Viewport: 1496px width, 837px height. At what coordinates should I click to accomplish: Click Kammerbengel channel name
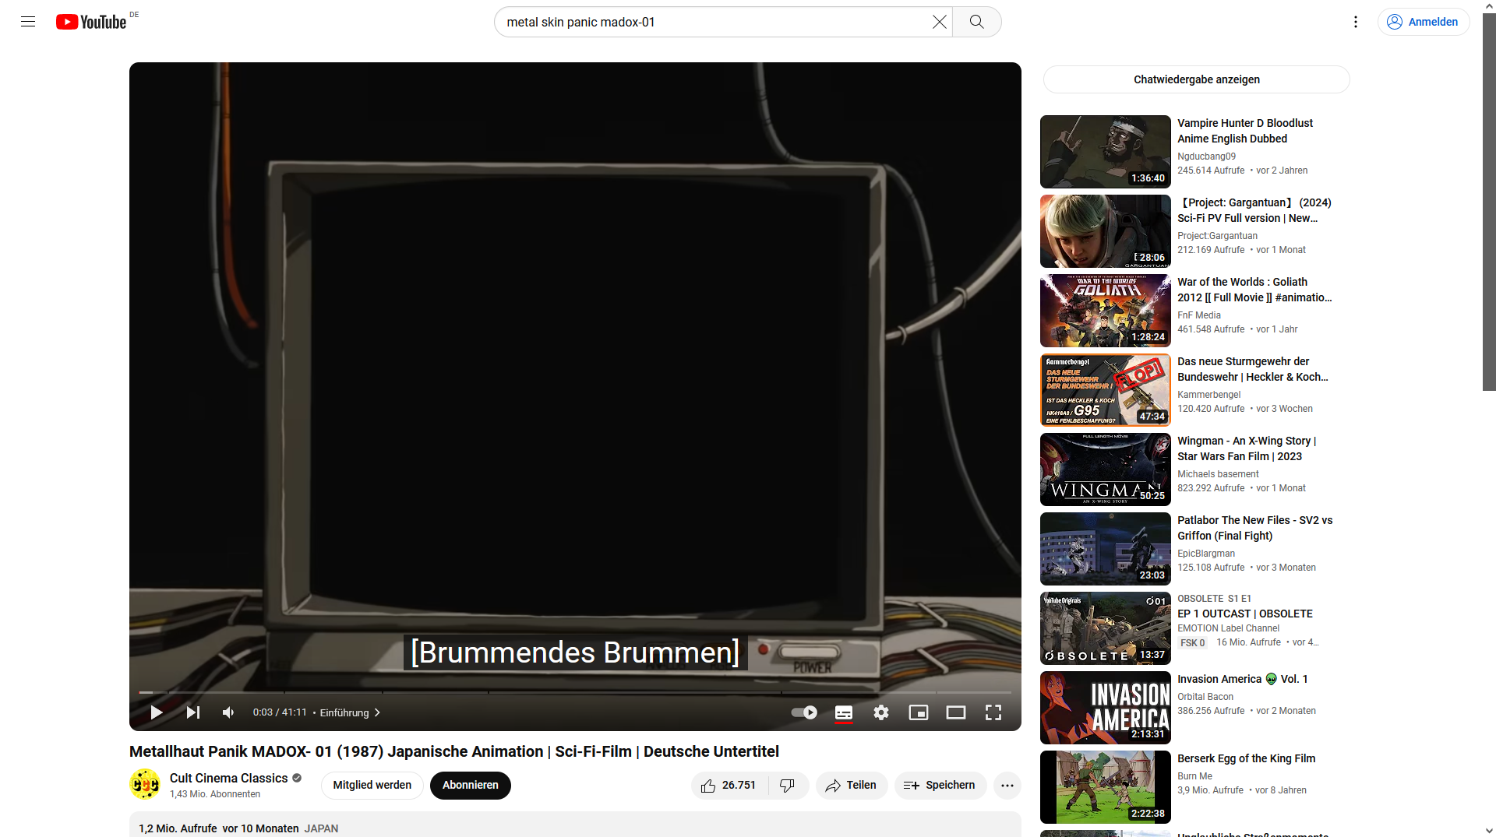[1209, 395]
